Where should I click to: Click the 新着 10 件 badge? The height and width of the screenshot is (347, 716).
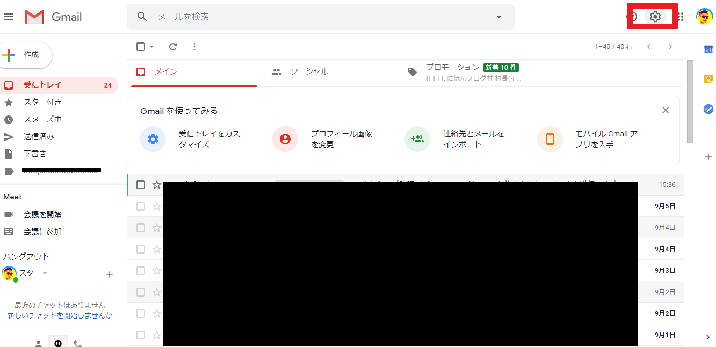pyautogui.click(x=501, y=68)
